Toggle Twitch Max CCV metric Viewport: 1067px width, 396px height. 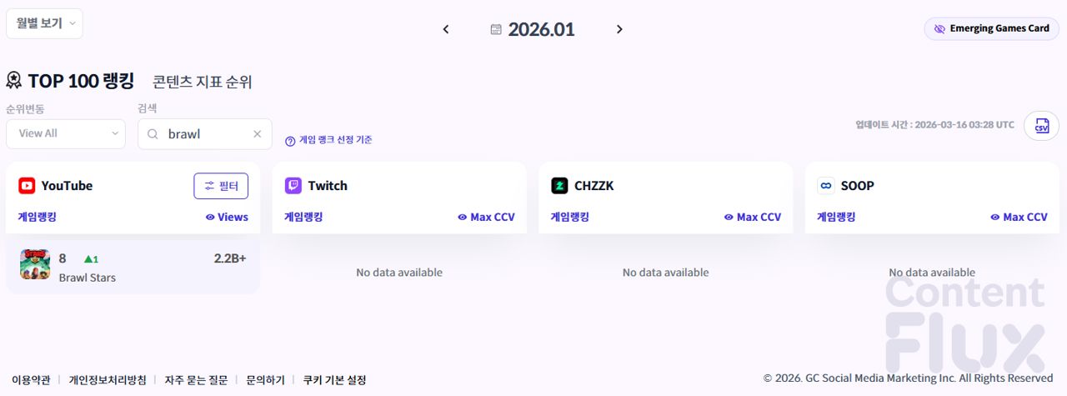486,217
